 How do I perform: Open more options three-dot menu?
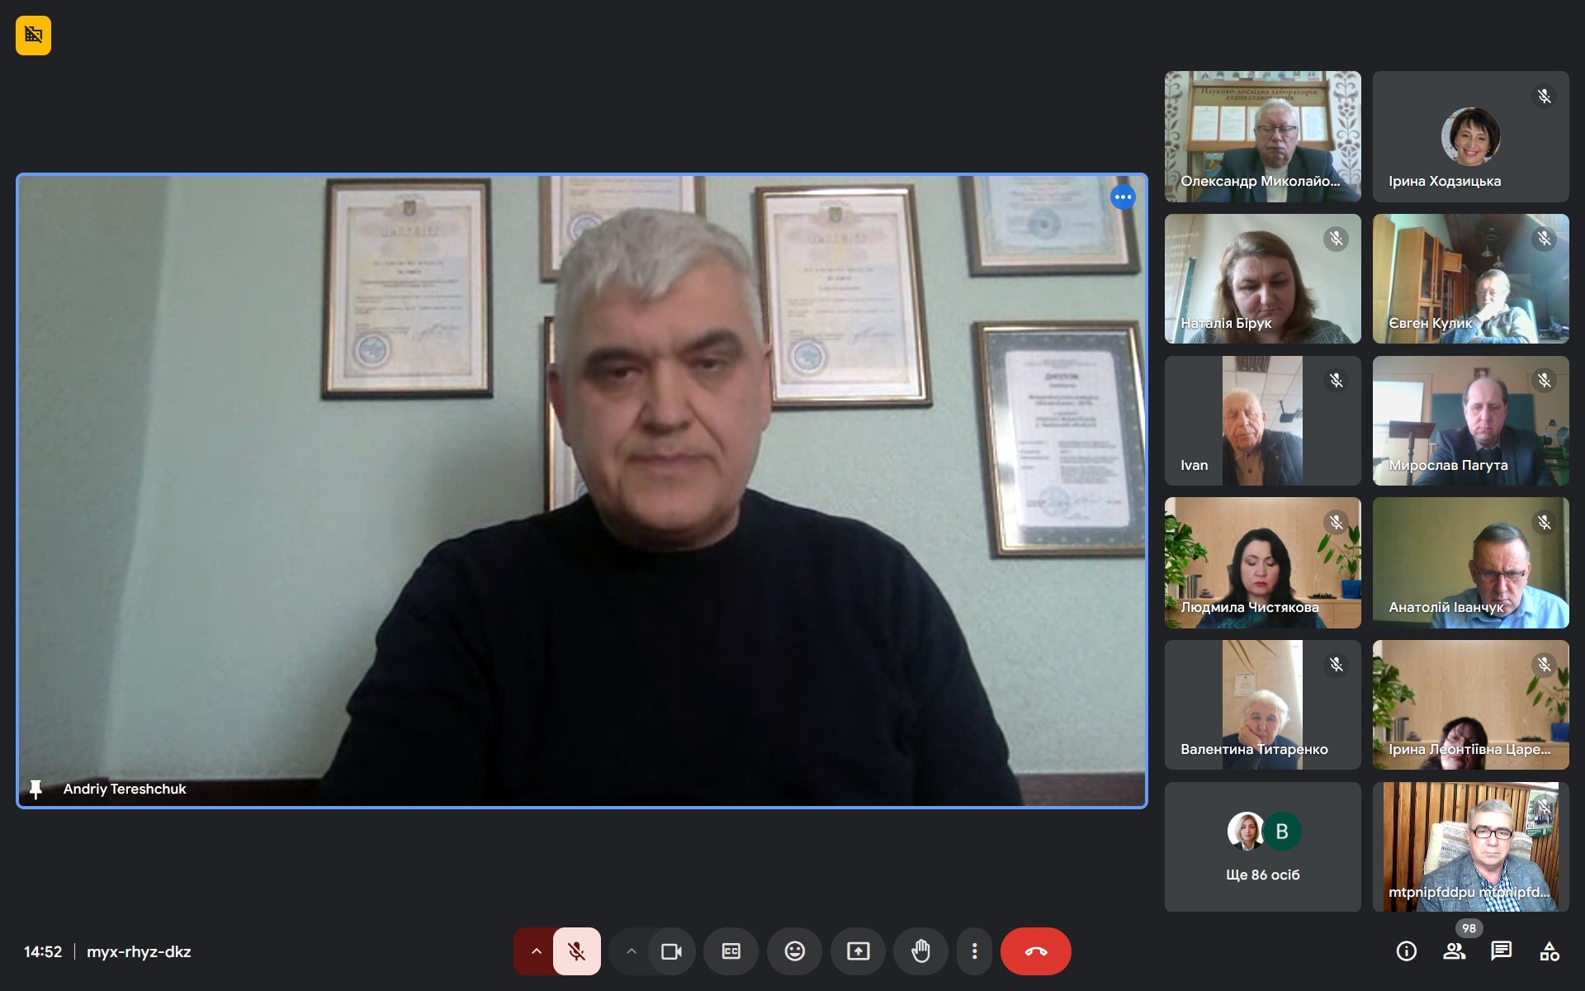point(974,951)
